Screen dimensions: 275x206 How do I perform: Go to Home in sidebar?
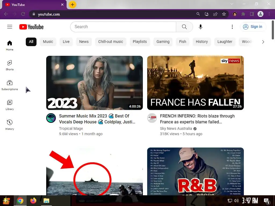tap(10, 46)
